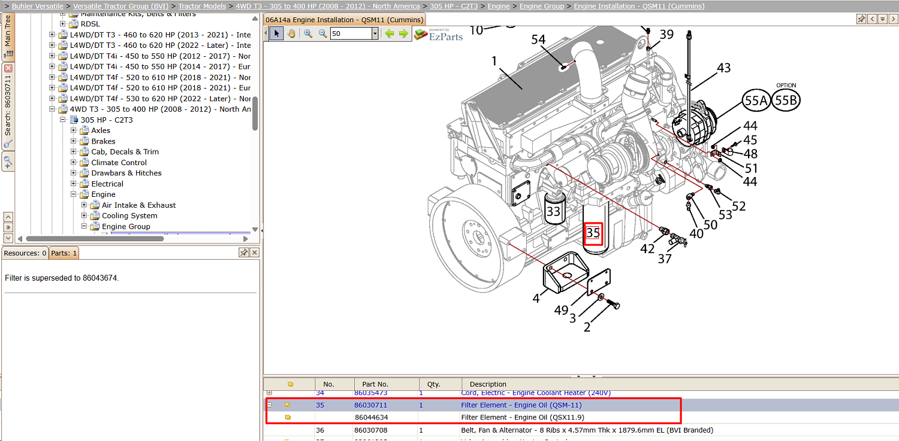Zoom out of the diagram
Viewport: 899px width, 441px height.
322,34
